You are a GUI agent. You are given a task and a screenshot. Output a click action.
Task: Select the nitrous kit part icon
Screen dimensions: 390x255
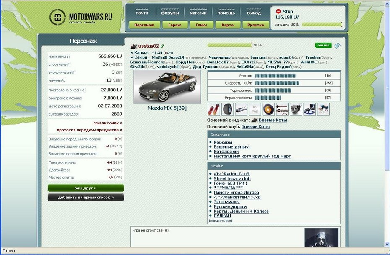pyautogui.click(x=323, y=109)
